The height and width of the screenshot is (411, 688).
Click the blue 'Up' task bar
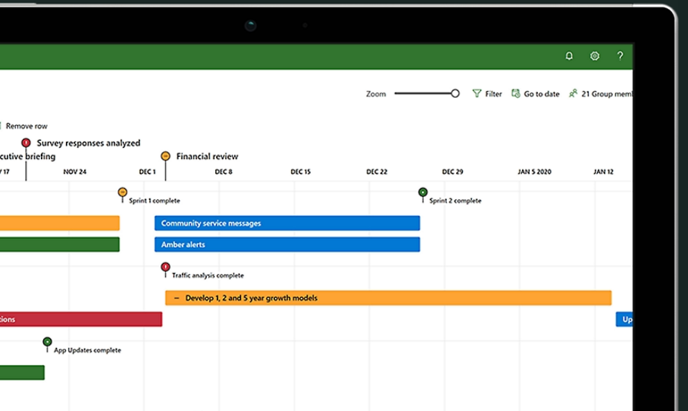click(624, 319)
